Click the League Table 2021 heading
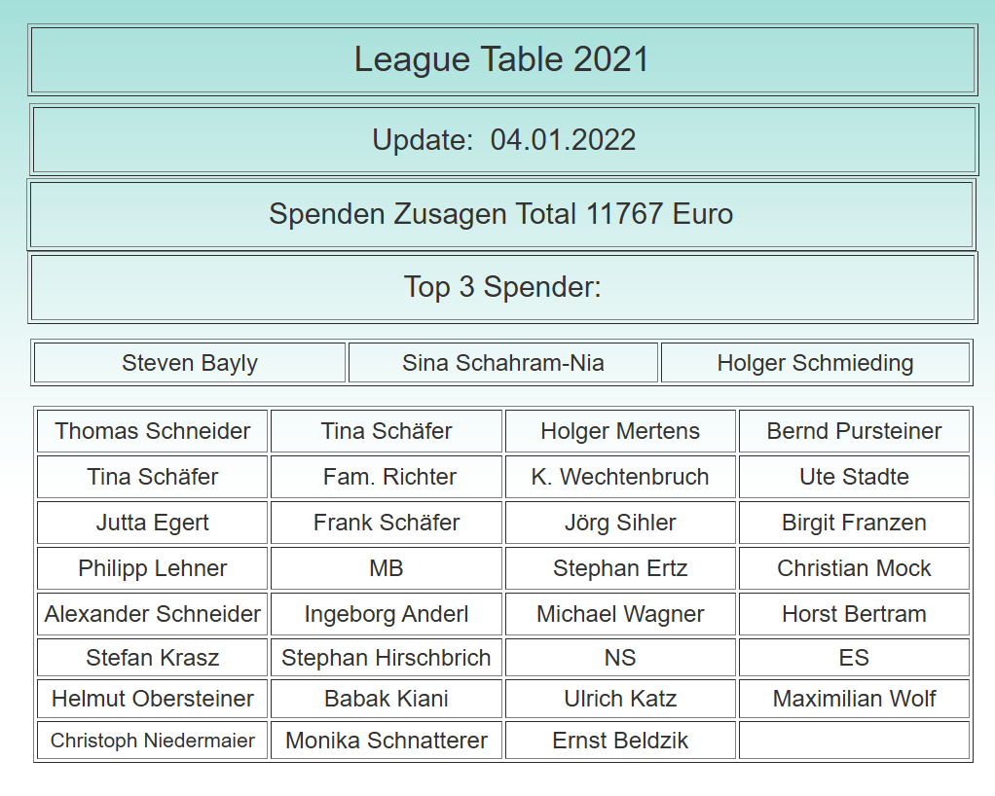 [x=502, y=59]
